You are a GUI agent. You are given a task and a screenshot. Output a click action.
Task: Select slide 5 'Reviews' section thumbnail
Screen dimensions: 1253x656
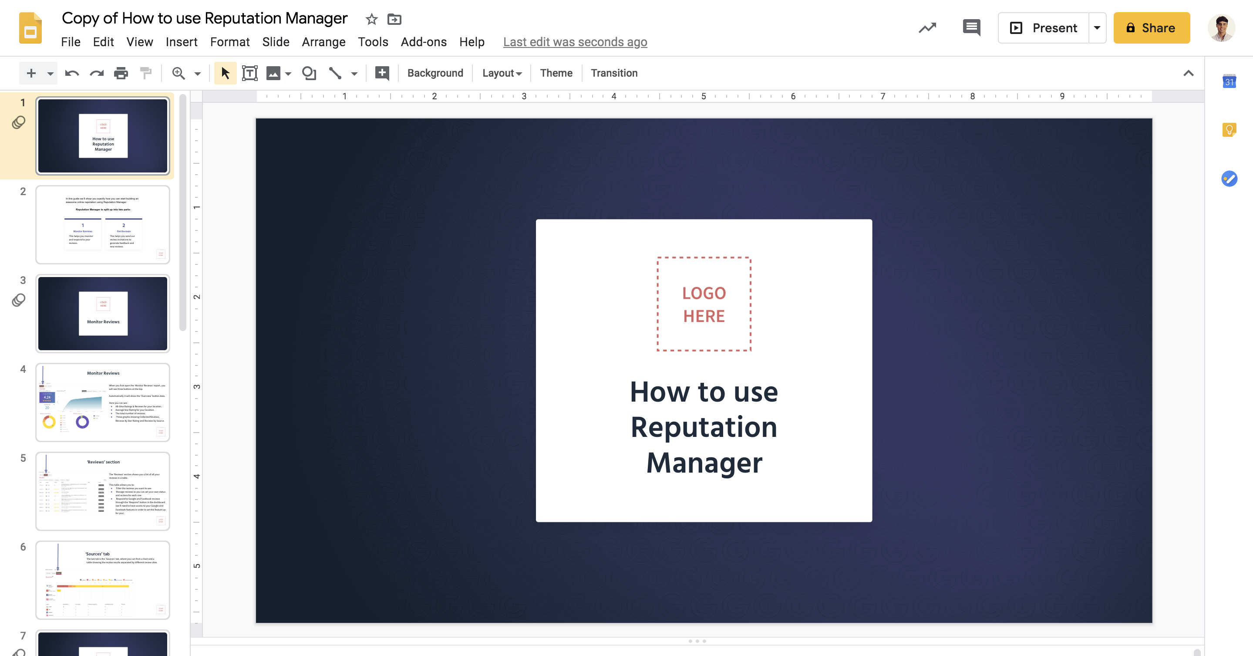(x=103, y=491)
